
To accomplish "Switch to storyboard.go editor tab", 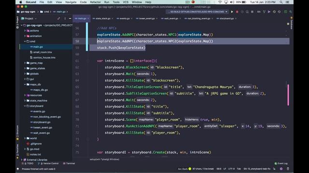I will 226,18.
